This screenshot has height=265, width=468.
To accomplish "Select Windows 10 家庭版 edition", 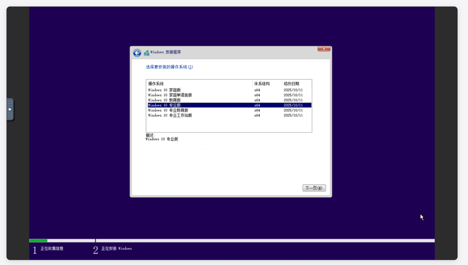I will (x=229, y=90).
